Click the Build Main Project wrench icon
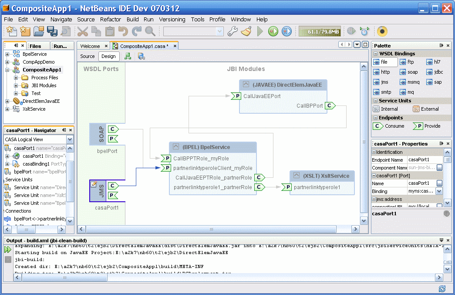 pyautogui.click(x=233, y=31)
